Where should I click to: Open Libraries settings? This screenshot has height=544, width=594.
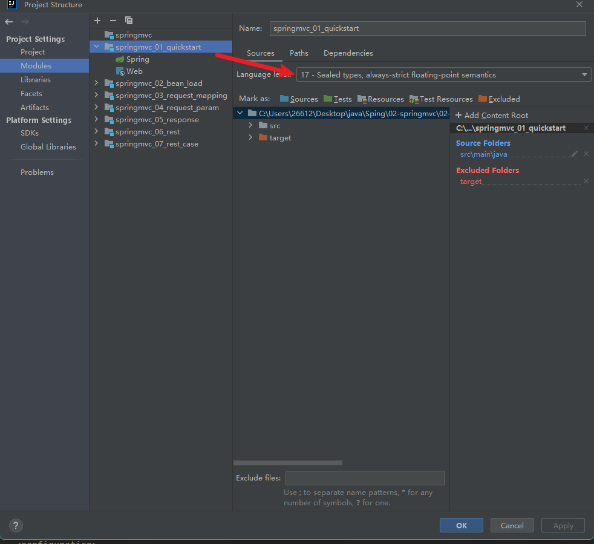tap(36, 80)
